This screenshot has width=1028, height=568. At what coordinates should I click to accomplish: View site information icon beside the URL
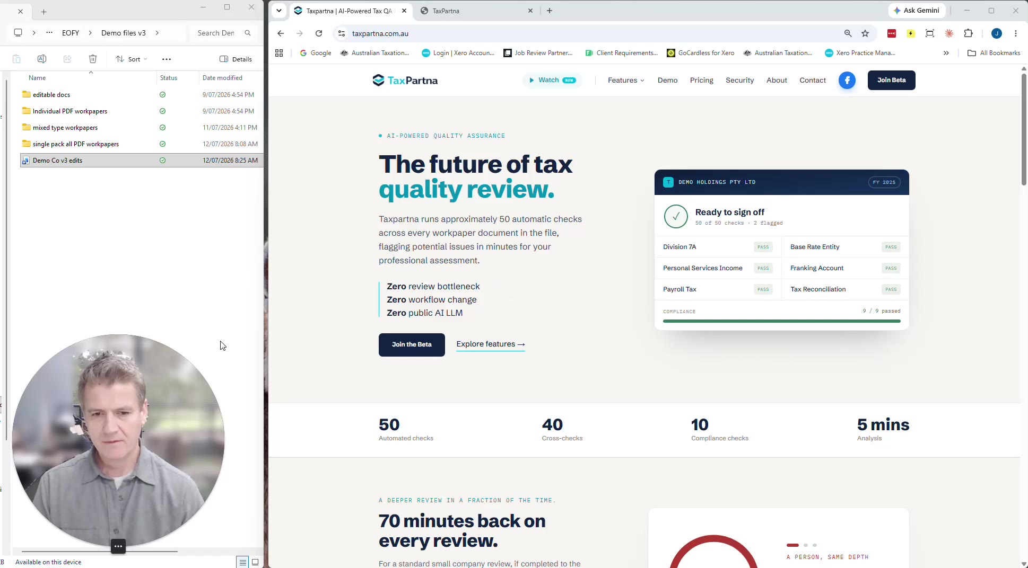[x=342, y=33]
